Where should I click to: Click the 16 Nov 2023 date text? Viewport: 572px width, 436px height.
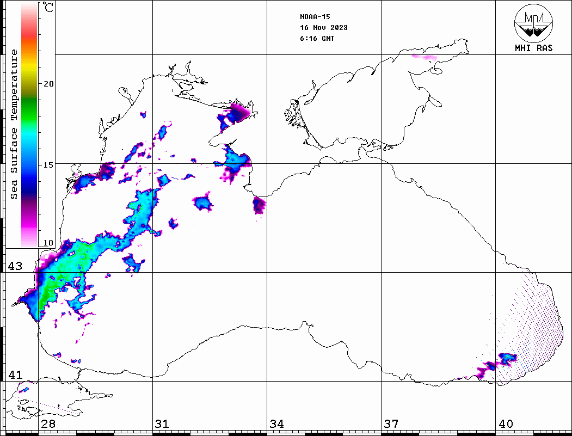click(324, 28)
